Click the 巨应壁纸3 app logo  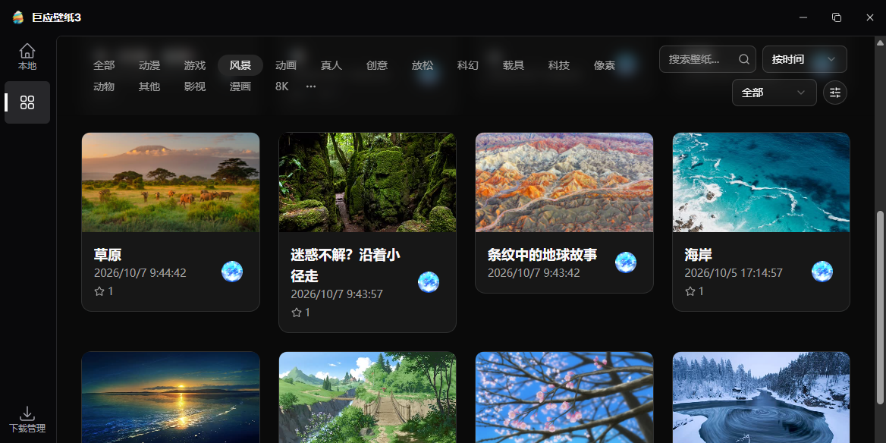point(18,17)
